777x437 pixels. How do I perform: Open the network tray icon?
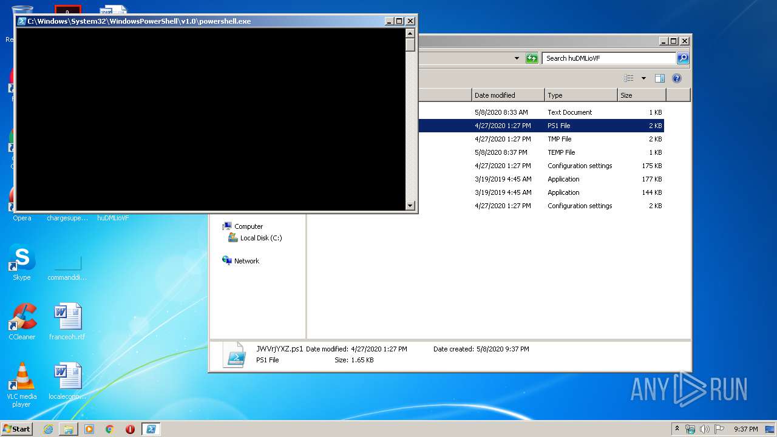(690, 429)
